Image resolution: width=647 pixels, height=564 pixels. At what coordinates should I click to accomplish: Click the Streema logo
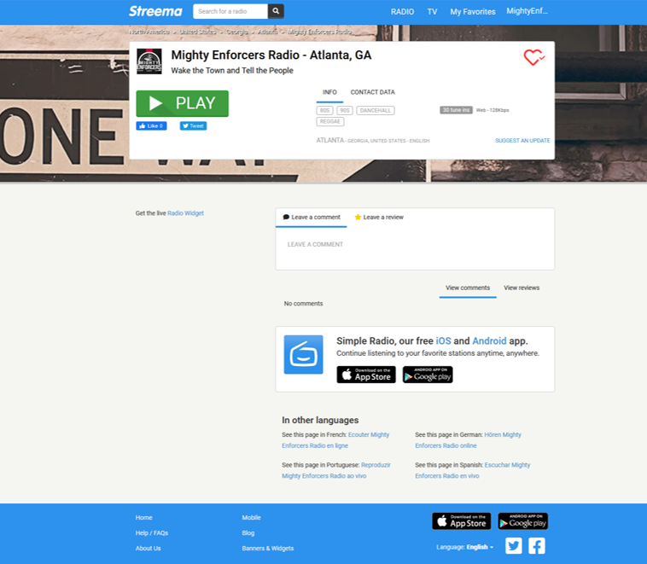pos(155,11)
